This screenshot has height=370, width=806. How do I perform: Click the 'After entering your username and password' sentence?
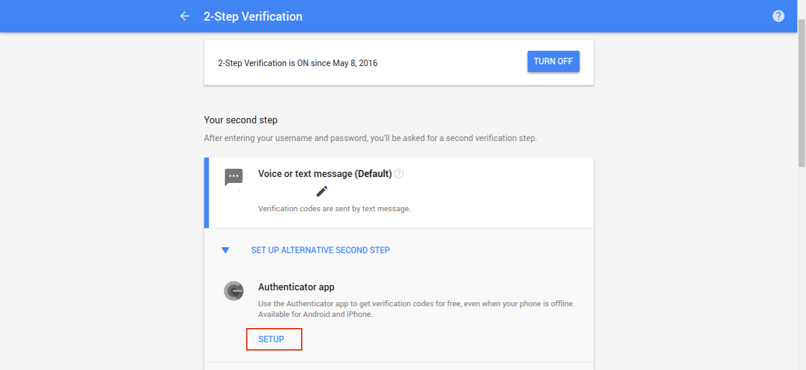tap(370, 139)
